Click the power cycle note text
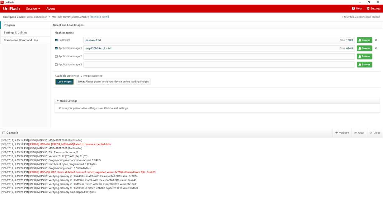Image resolution: width=383 pixels, height=207 pixels. click(x=113, y=81)
